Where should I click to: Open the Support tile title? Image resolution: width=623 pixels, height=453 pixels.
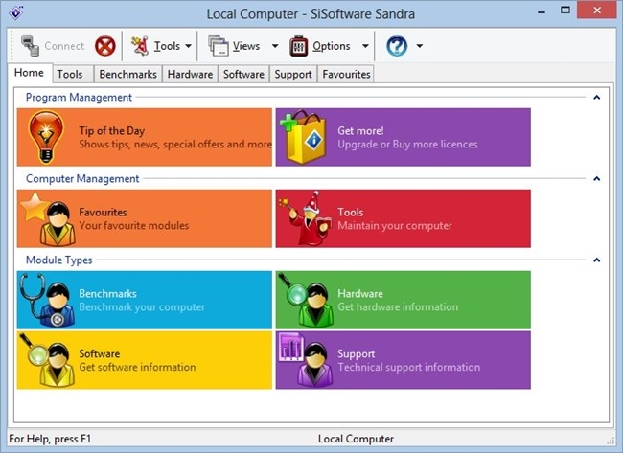[x=356, y=354]
